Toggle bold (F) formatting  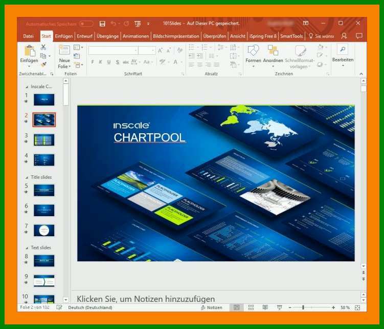point(93,62)
